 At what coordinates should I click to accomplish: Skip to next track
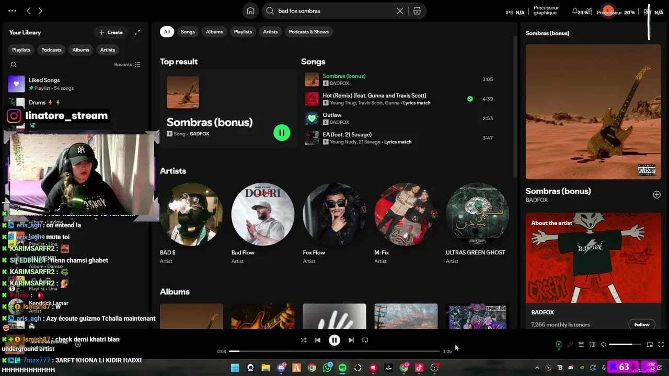pyautogui.click(x=351, y=340)
